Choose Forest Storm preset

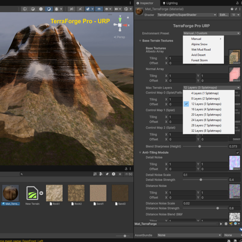[x=203, y=60]
